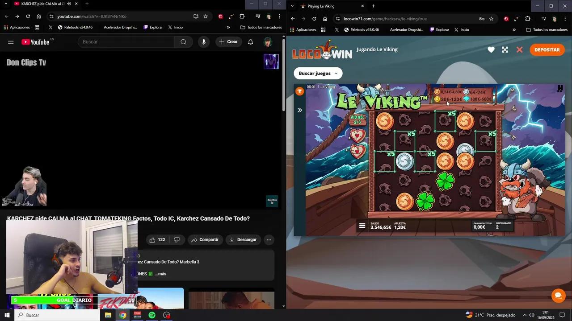This screenshot has width=572, height=321.
Task: Dislike the Karchez video
Action: pyautogui.click(x=177, y=240)
